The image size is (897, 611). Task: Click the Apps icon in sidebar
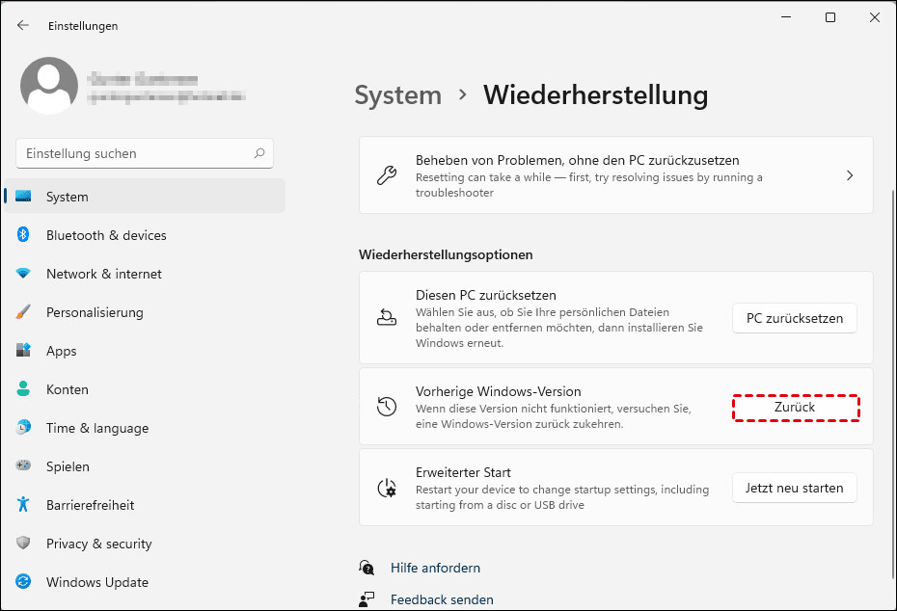click(23, 350)
